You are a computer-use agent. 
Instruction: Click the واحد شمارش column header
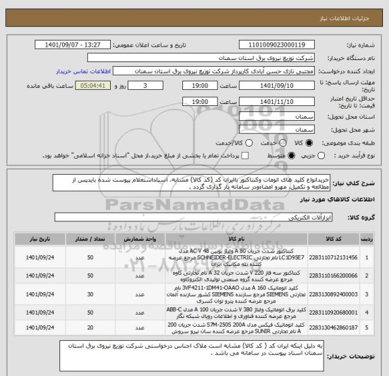[140, 239]
